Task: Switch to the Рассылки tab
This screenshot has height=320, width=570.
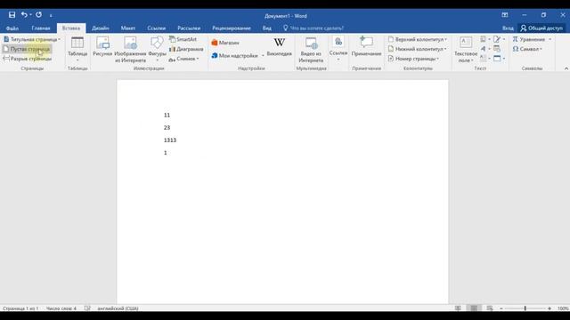Action: 189,28
